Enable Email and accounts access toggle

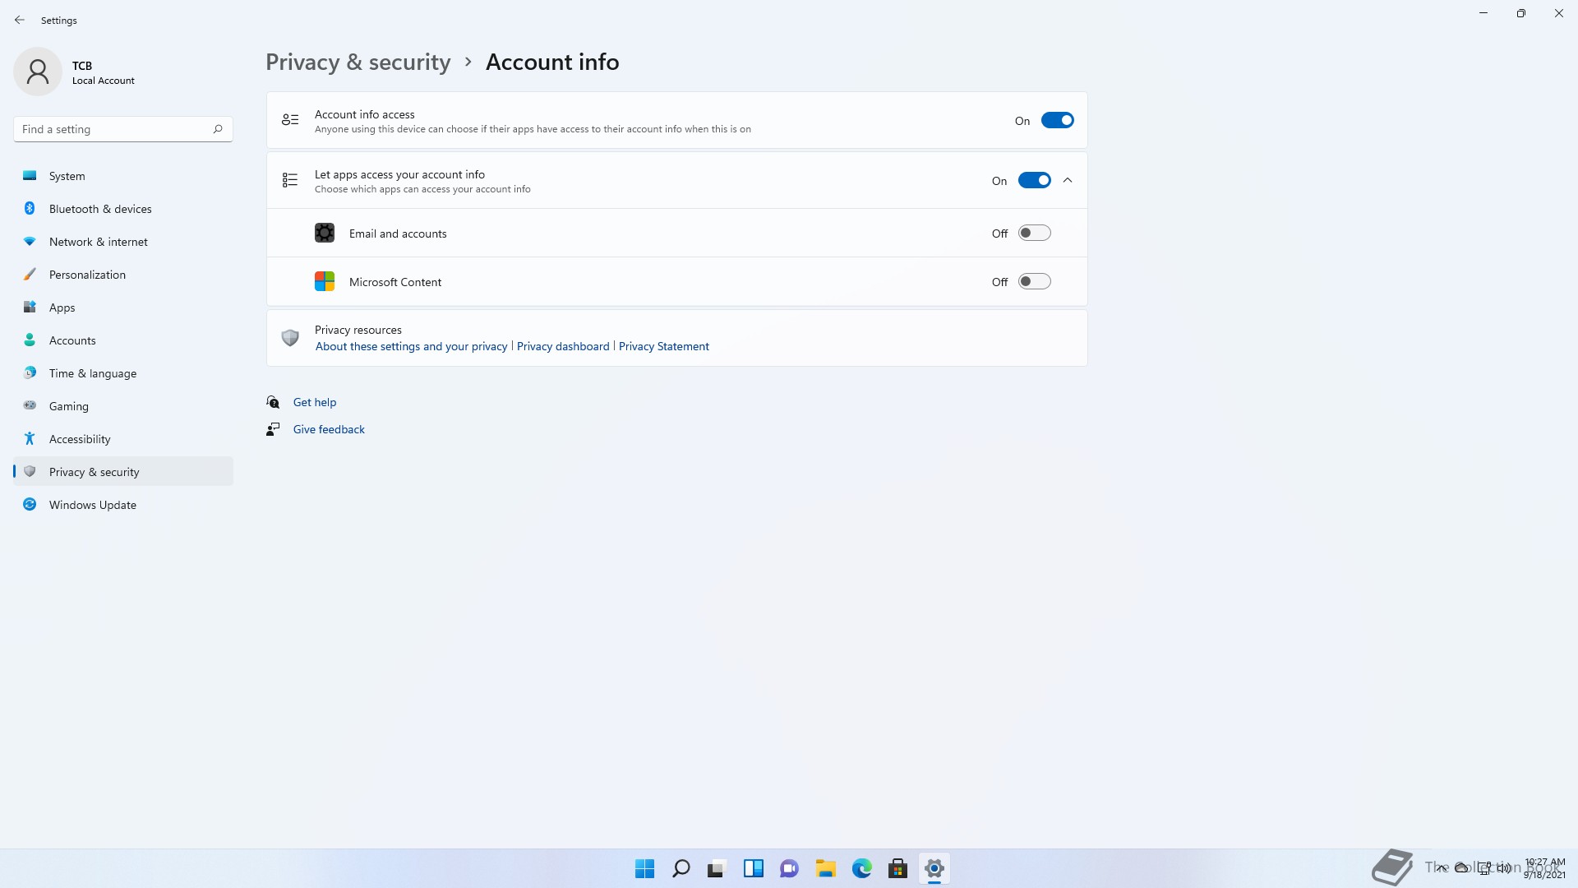[x=1034, y=234]
